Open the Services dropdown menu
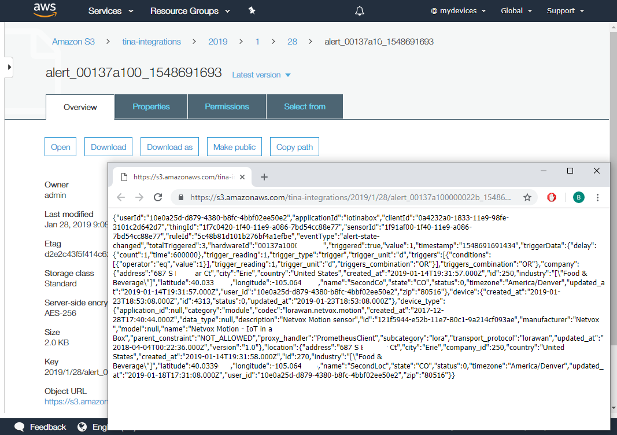617x435 pixels. click(x=111, y=11)
